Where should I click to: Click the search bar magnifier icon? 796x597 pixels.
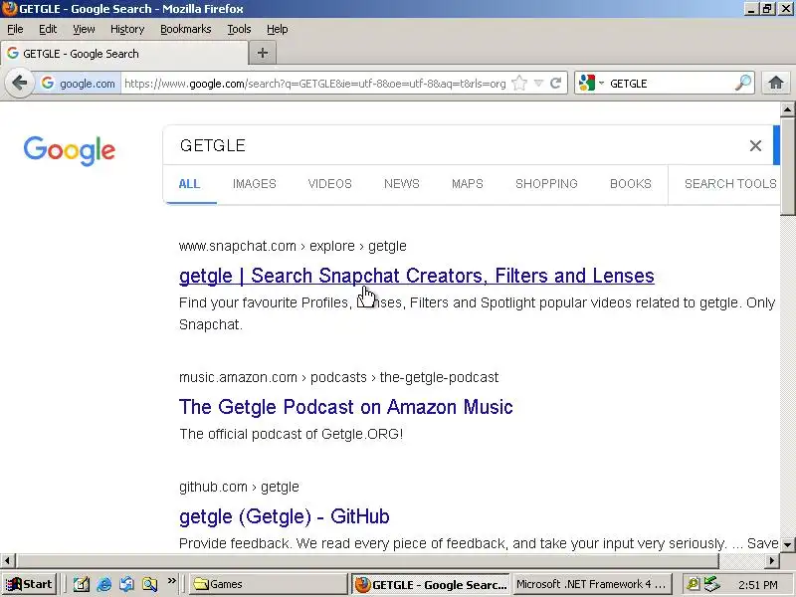coord(742,83)
